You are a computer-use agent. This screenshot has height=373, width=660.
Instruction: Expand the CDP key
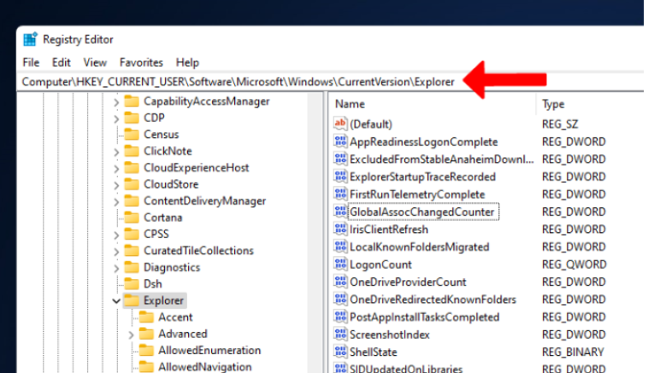[x=116, y=119]
